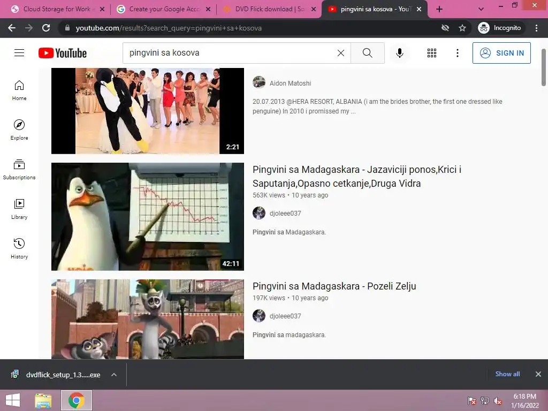Open the Chrome three-dot menu
The image size is (548, 411).
click(536, 28)
